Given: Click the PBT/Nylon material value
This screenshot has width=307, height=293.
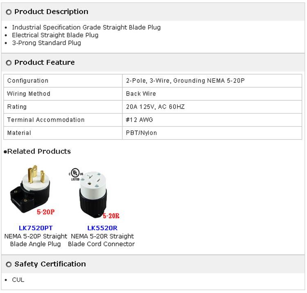Looking at the screenshot, I should pos(141,133).
